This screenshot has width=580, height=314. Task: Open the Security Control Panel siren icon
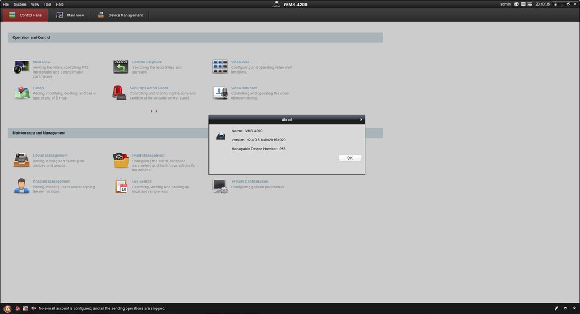[x=119, y=93]
